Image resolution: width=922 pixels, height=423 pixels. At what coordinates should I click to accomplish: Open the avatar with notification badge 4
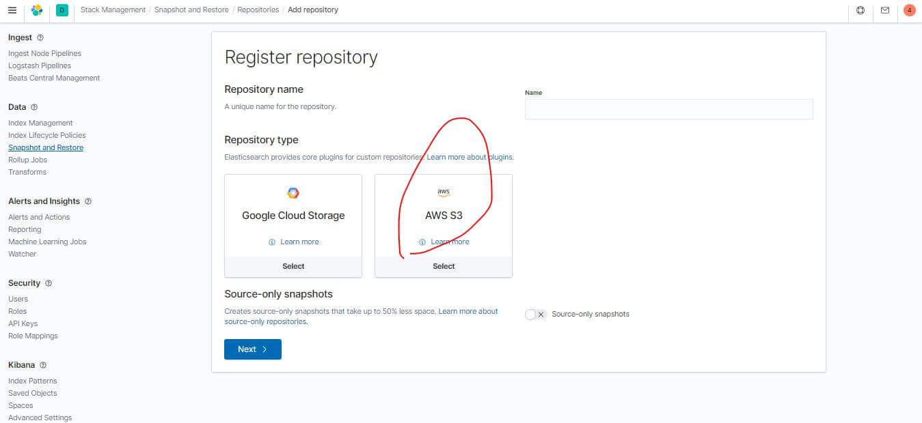tap(909, 10)
